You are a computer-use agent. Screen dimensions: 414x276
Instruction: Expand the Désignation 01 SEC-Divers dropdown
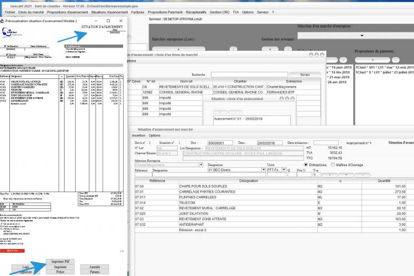click(263, 170)
